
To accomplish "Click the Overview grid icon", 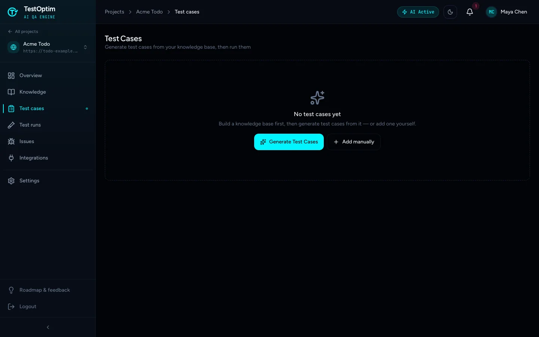I will pos(11,76).
